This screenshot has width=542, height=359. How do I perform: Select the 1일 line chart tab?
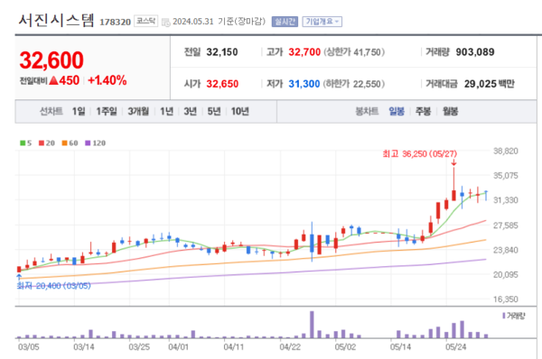tap(79, 111)
